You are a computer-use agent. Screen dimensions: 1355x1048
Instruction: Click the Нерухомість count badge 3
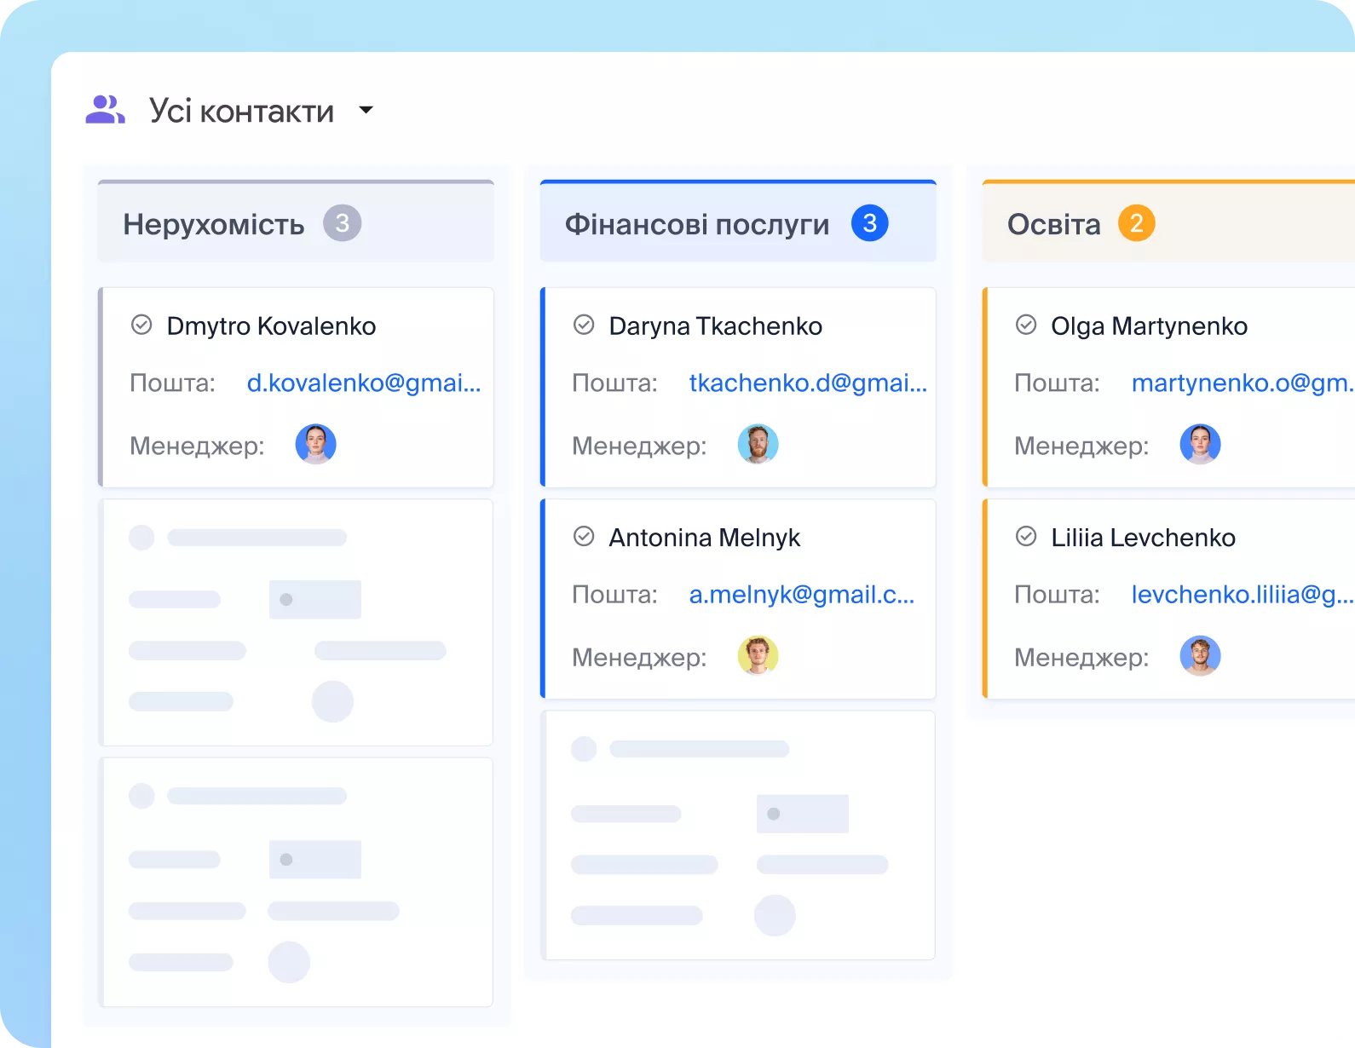pos(342,223)
